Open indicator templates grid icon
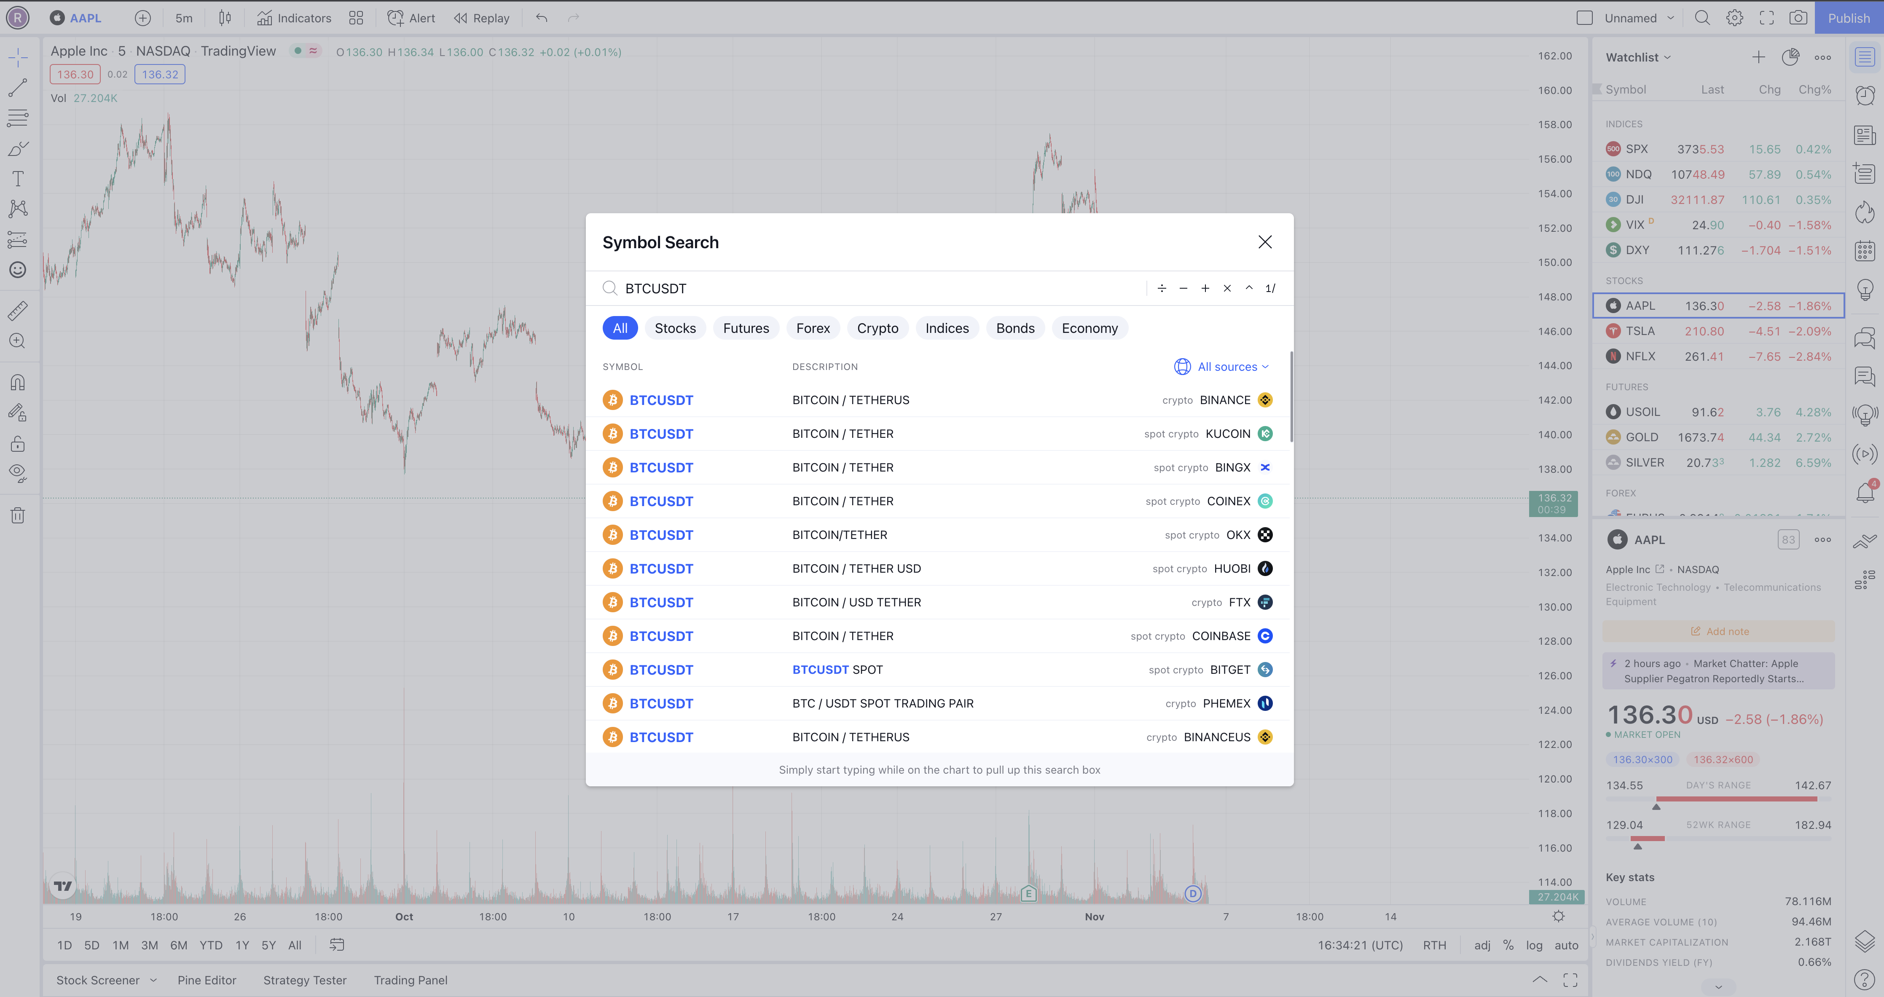Image resolution: width=1884 pixels, height=997 pixels. [356, 18]
